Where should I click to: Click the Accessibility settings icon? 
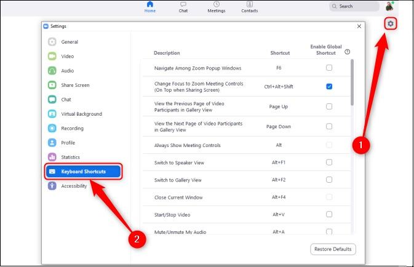pos(52,186)
